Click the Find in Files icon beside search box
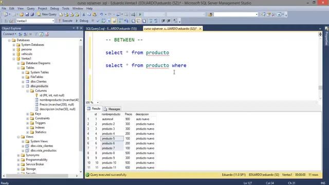Screen dimensions: 329x185 210,14
